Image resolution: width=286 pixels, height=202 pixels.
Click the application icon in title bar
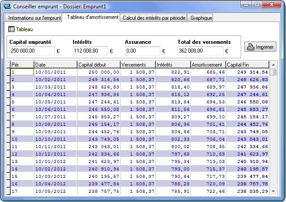tap(7, 7)
